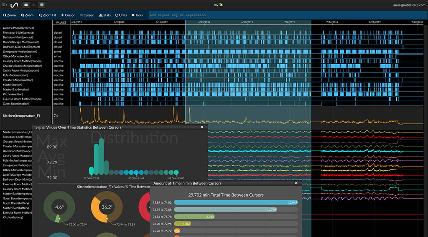This screenshot has height=237, width=428.
Task: Click the Initial State wave logo
Action: pyautogui.click(x=14, y=5)
